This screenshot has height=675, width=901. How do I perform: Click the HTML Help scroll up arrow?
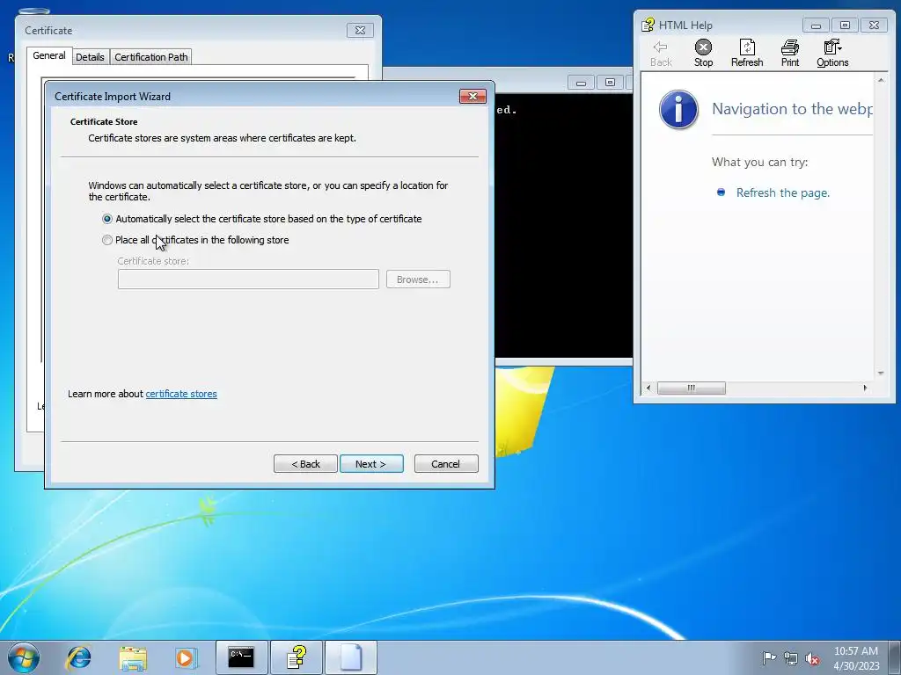click(x=880, y=80)
